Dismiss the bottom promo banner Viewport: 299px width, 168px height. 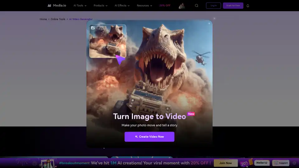(x=294, y=163)
